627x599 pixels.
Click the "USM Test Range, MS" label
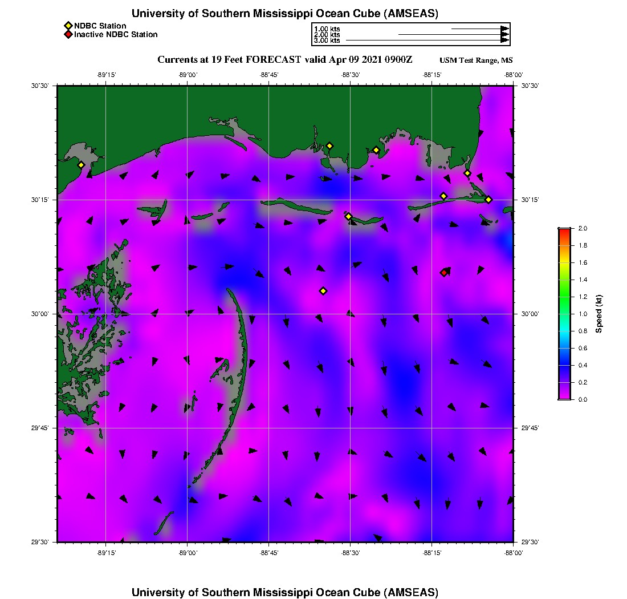click(x=476, y=60)
